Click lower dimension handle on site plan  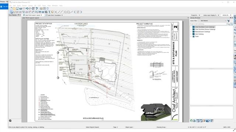click(58, 78)
